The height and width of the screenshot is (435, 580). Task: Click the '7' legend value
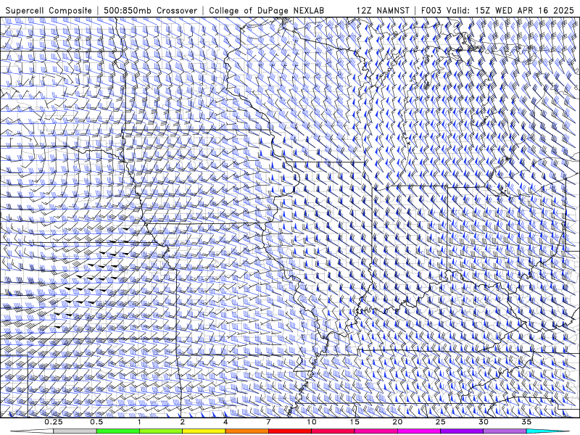[268, 422]
